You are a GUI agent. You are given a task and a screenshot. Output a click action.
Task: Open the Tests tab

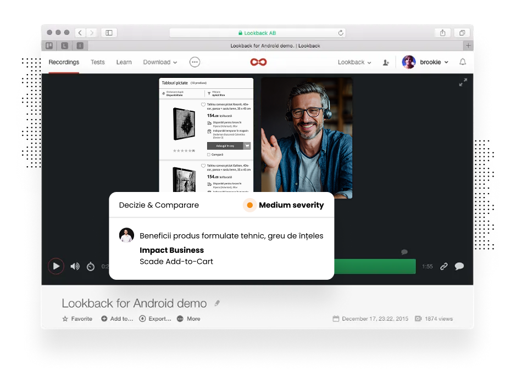pyautogui.click(x=98, y=62)
